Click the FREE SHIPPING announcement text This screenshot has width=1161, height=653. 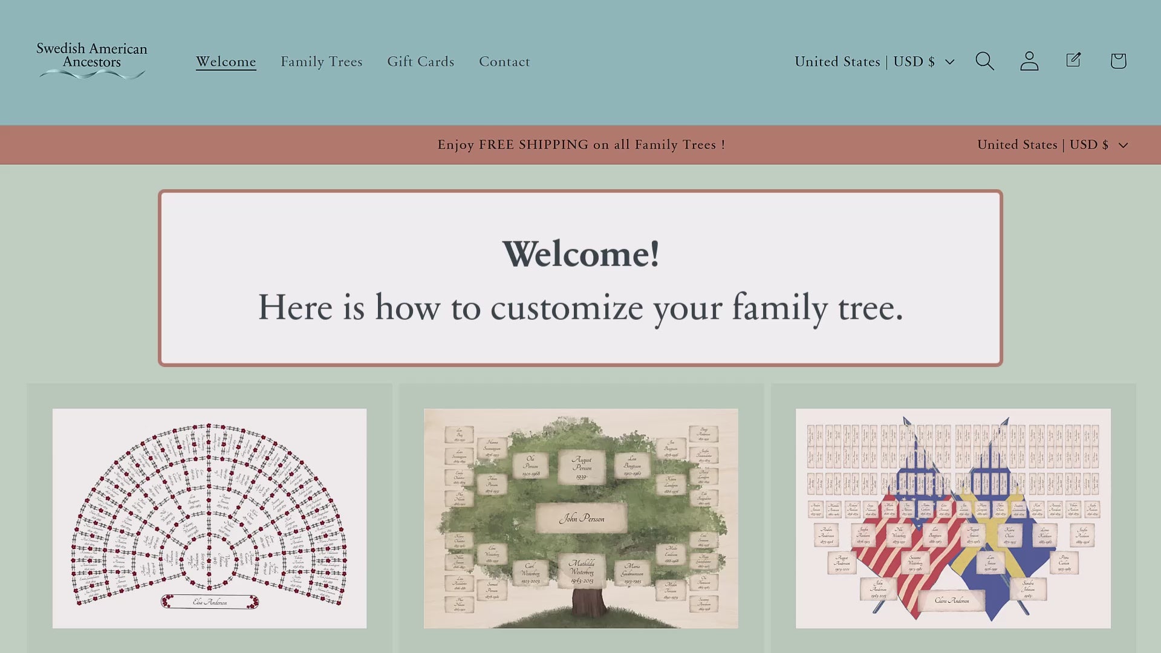581,145
